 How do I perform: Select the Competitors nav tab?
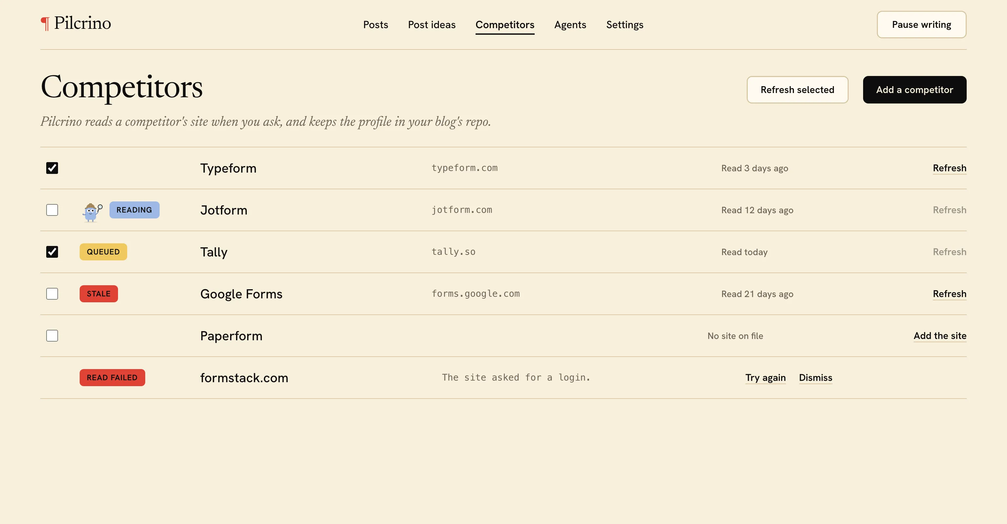click(505, 25)
